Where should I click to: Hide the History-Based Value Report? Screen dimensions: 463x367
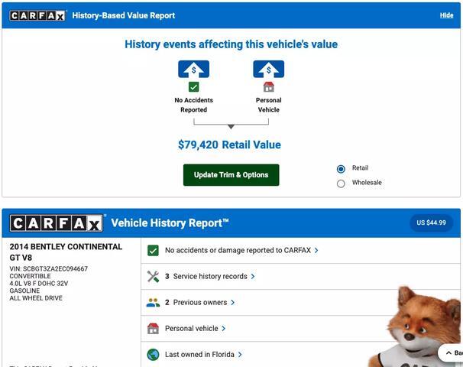(x=446, y=15)
